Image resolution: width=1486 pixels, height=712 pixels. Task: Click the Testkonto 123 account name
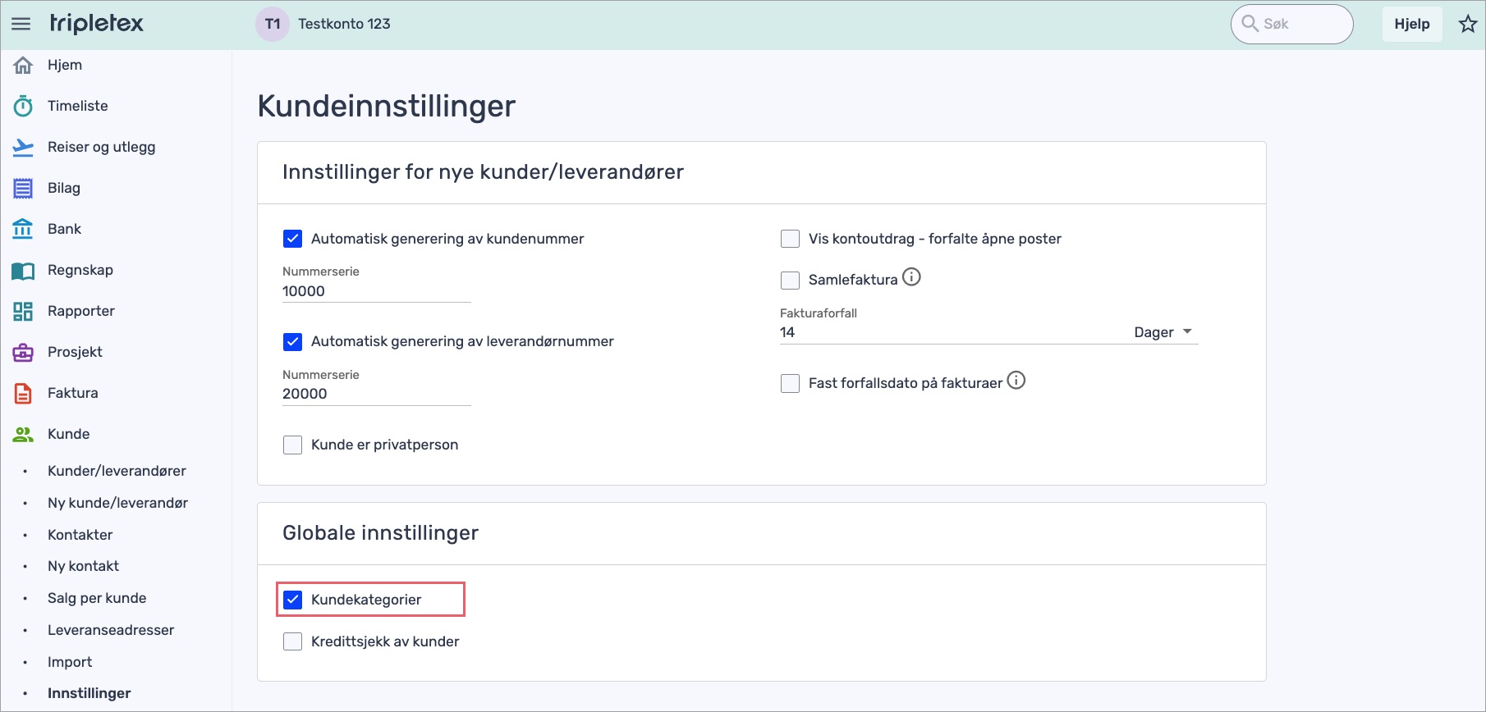[344, 24]
